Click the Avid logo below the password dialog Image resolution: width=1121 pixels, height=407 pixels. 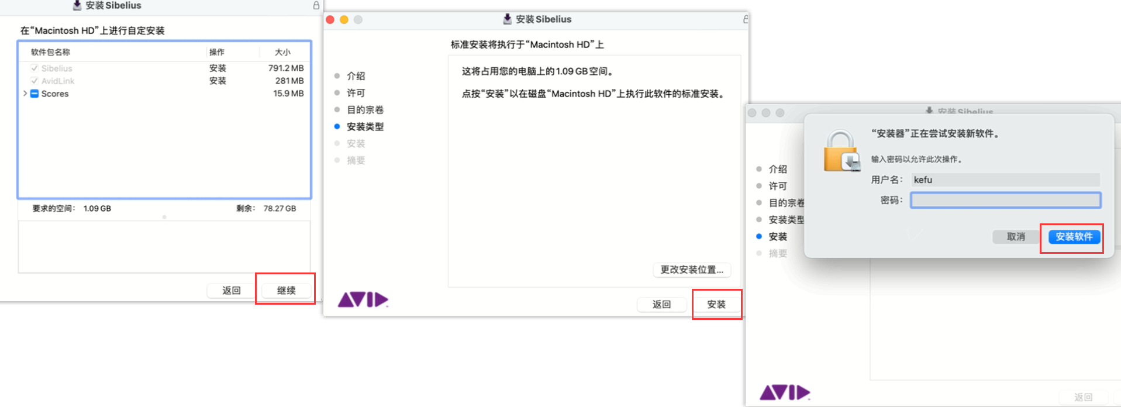tap(785, 392)
